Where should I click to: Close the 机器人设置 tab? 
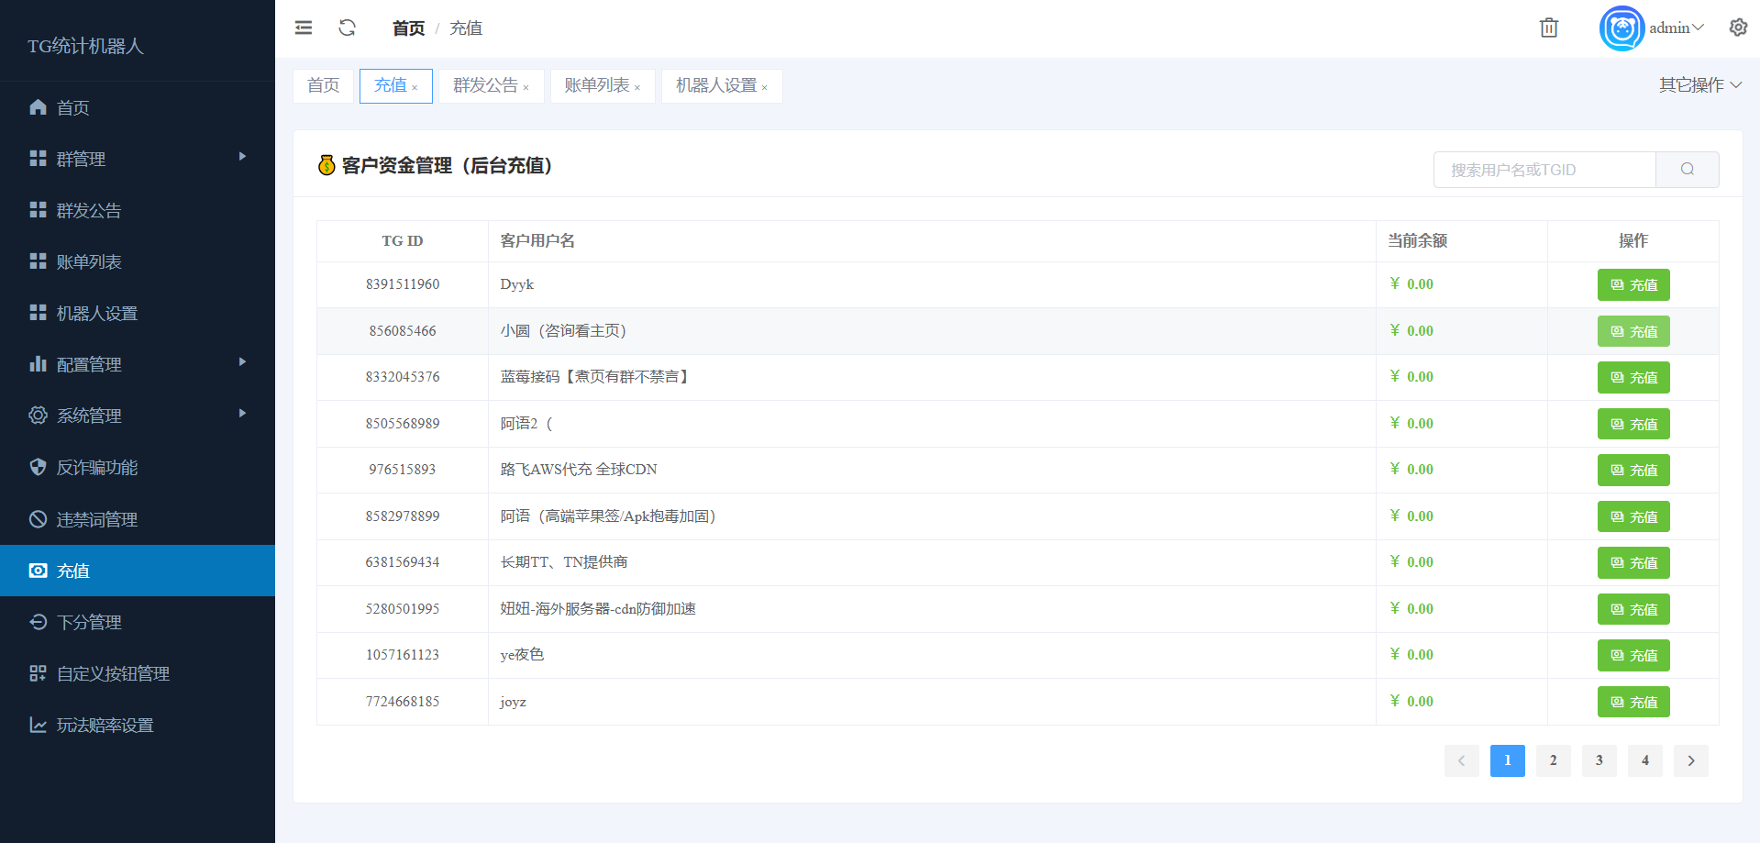click(x=765, y=88)
